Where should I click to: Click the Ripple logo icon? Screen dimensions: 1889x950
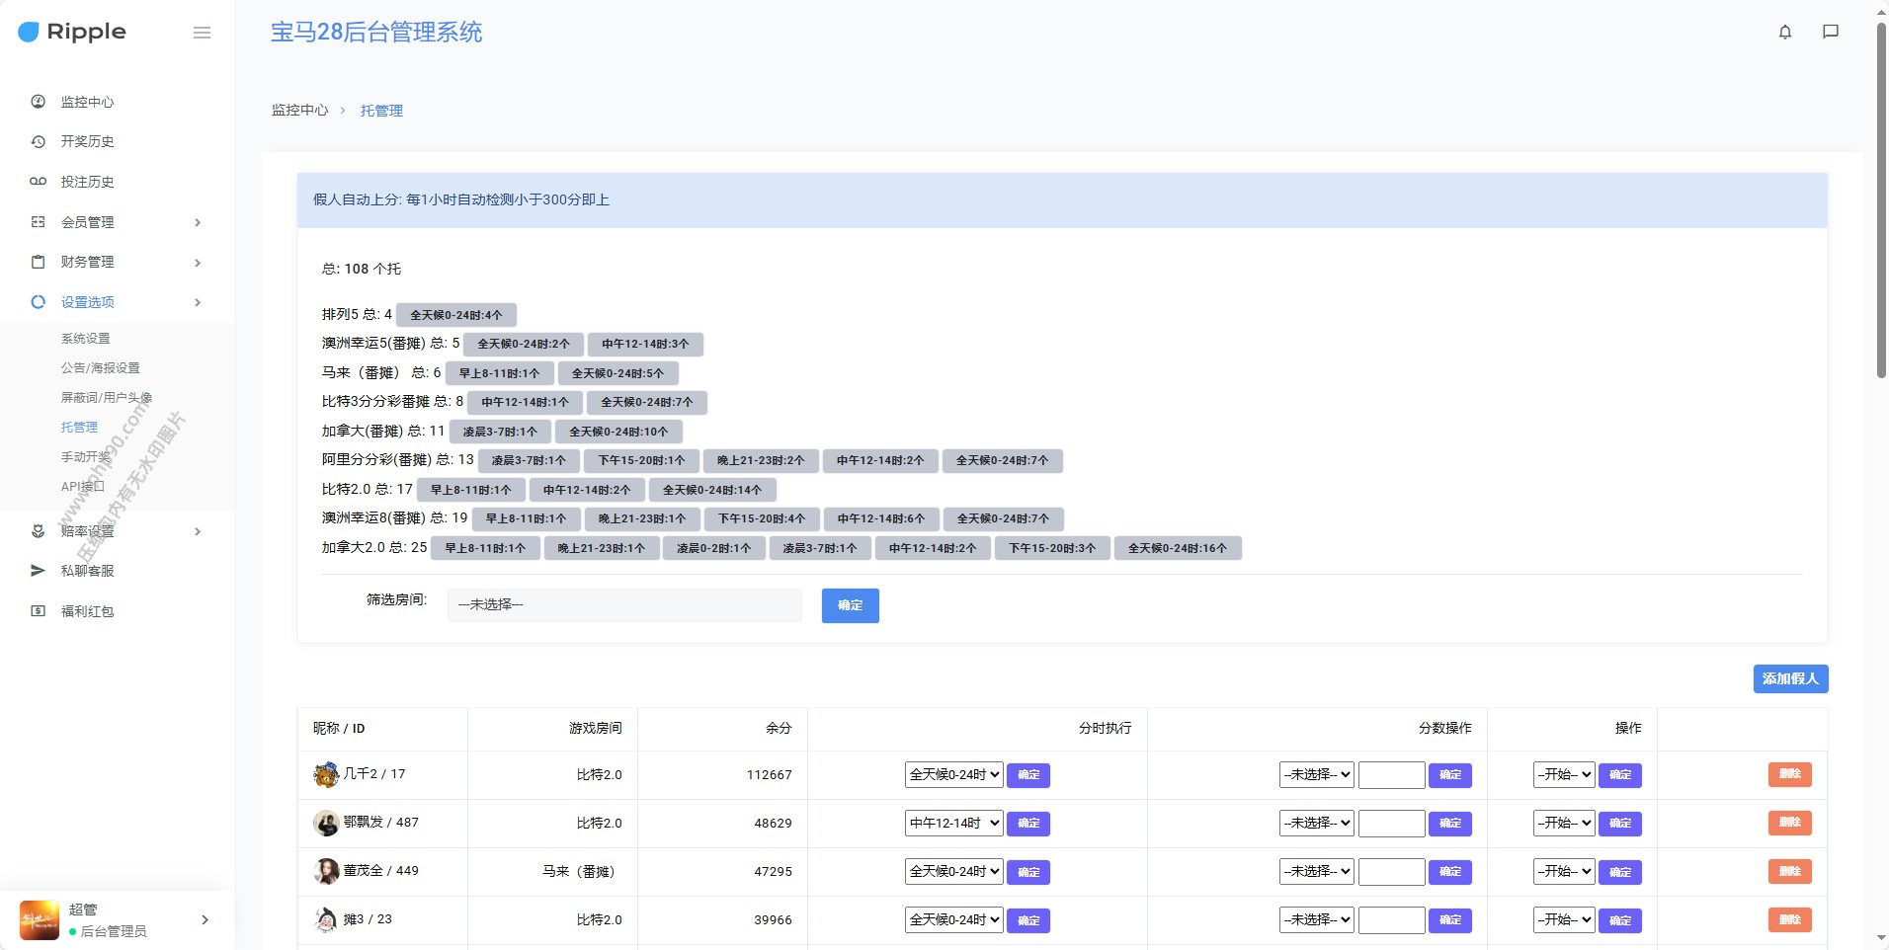click(29, 32)
